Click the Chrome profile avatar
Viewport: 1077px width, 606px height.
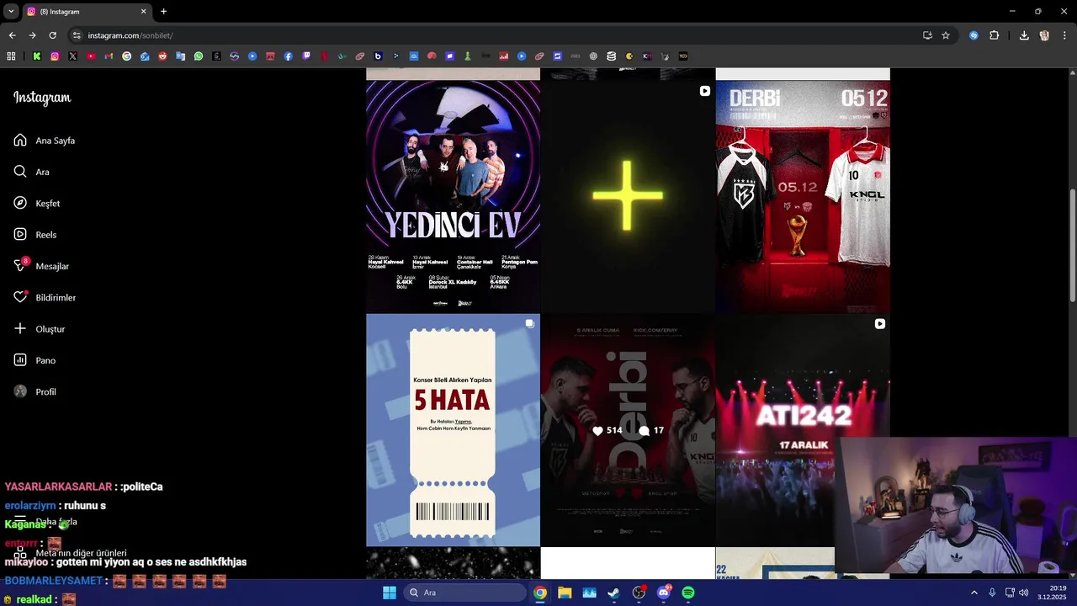(1044, 35)
